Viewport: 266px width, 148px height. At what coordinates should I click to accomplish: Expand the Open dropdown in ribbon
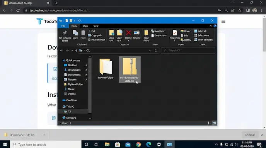[186, 31]
